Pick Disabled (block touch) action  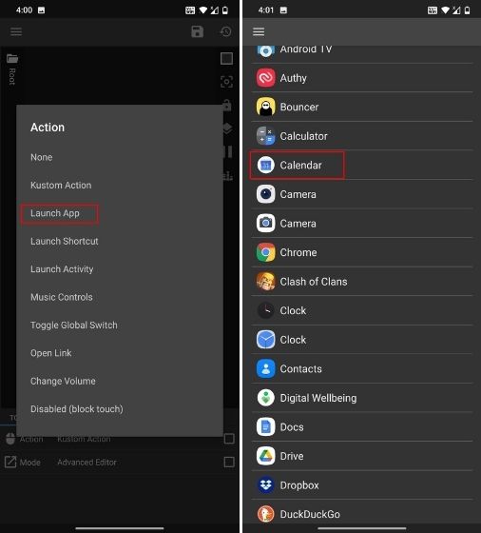[77, 409]
